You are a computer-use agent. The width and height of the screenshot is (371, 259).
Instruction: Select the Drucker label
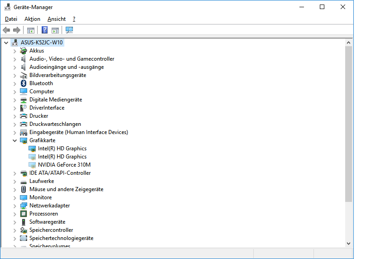pyautogui.click(x=39, y=116)
